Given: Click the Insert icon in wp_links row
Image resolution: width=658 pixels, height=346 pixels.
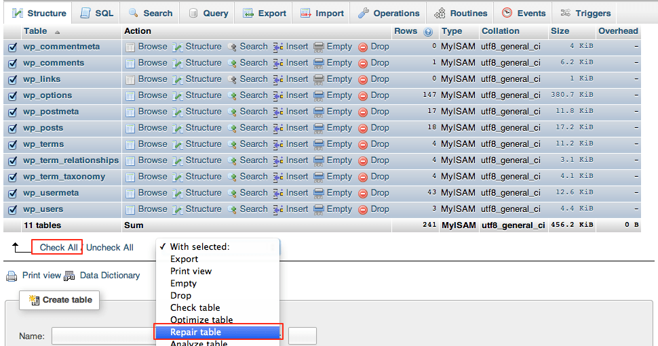Looking at the screenshot, I should pyautogui.click(x=278, y=80).
